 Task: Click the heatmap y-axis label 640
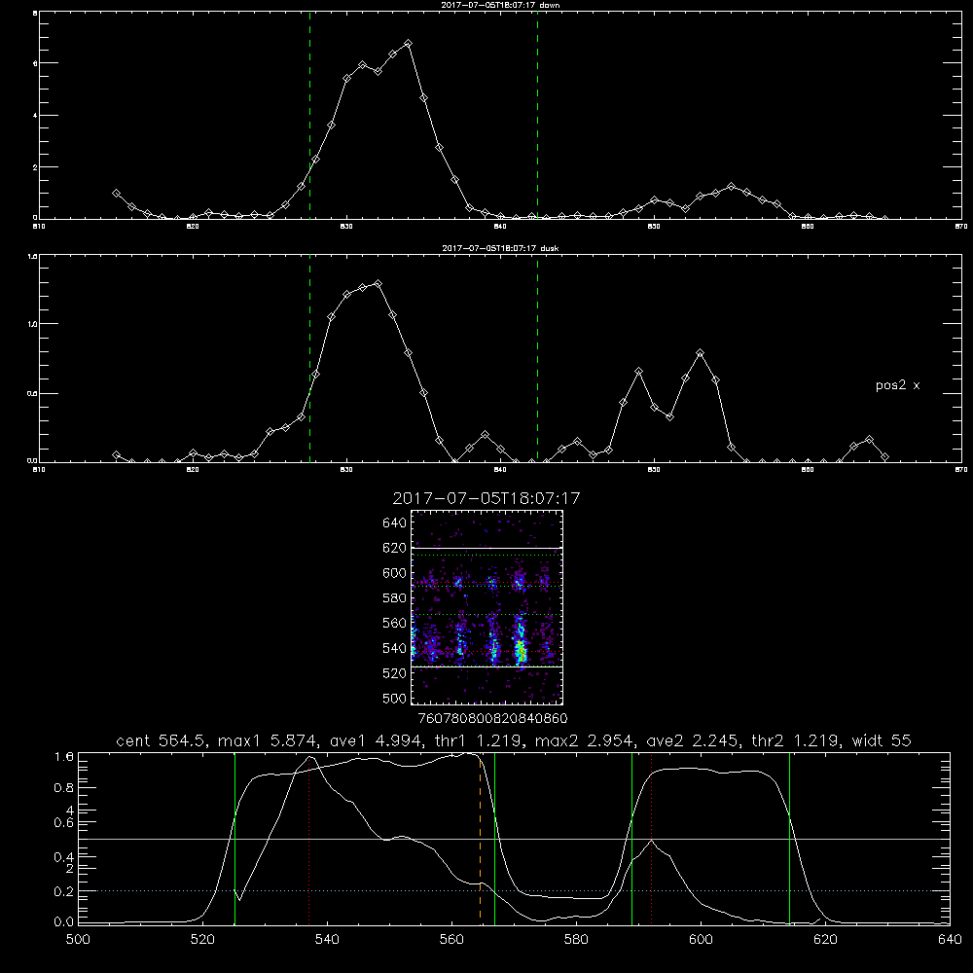click(x=395, y=523)
